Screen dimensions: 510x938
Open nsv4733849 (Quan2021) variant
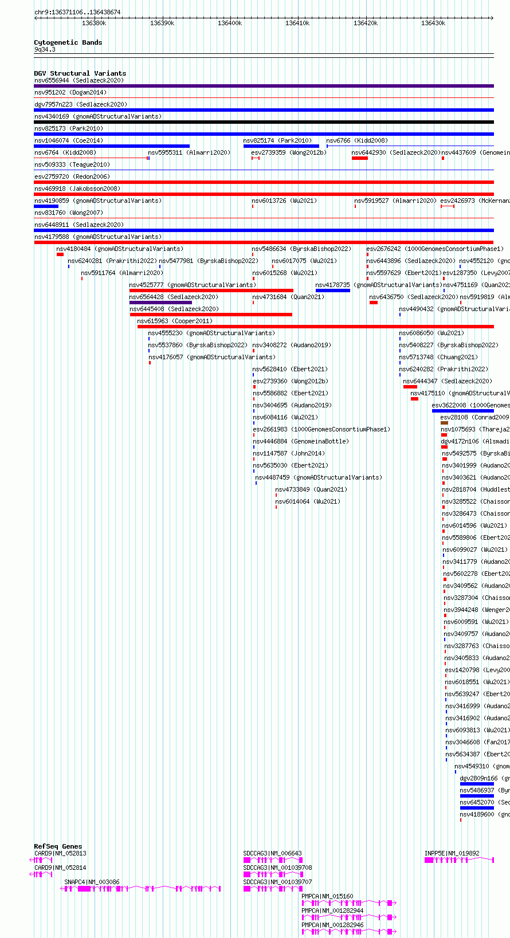tap(311, 489)
